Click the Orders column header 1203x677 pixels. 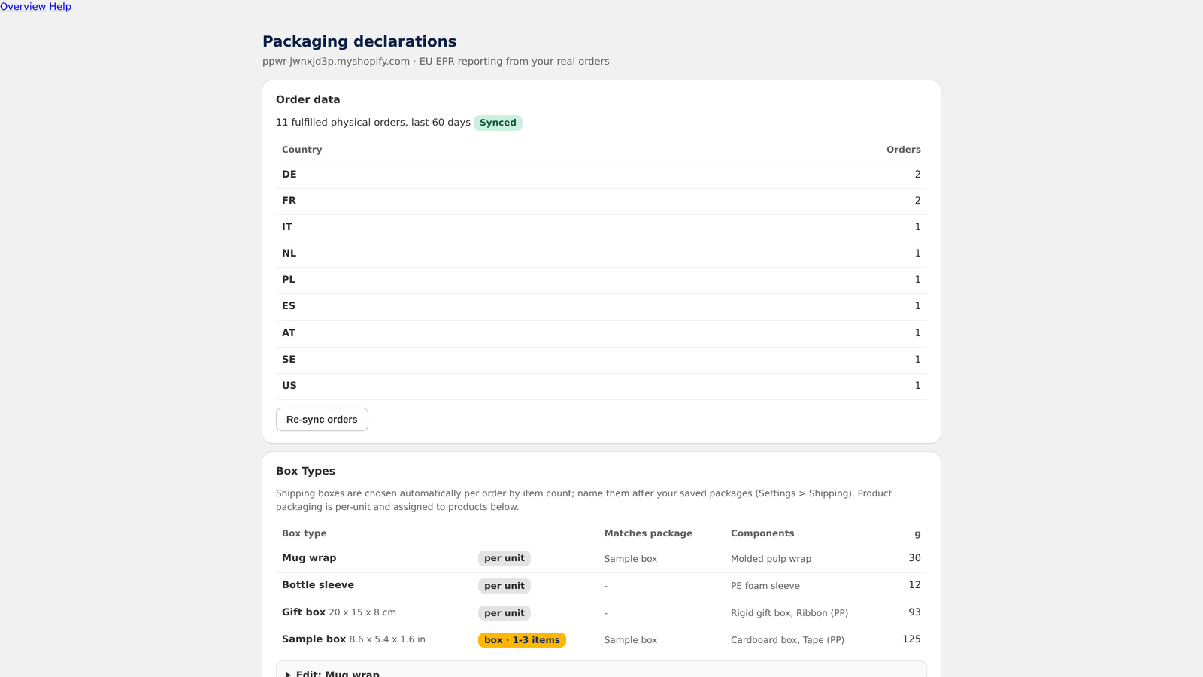click(903, 150)
